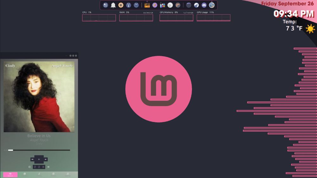Select the pink Queue tab
317x178 pixels.
tap(10, 175)
